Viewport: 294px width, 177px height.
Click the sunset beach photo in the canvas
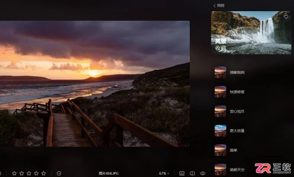95,84
